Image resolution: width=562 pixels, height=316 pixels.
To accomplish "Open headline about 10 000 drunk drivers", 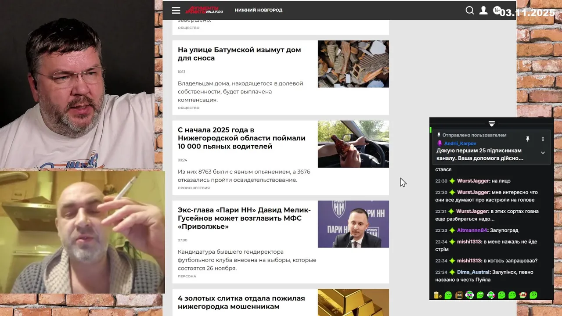I will coord(241,138).
